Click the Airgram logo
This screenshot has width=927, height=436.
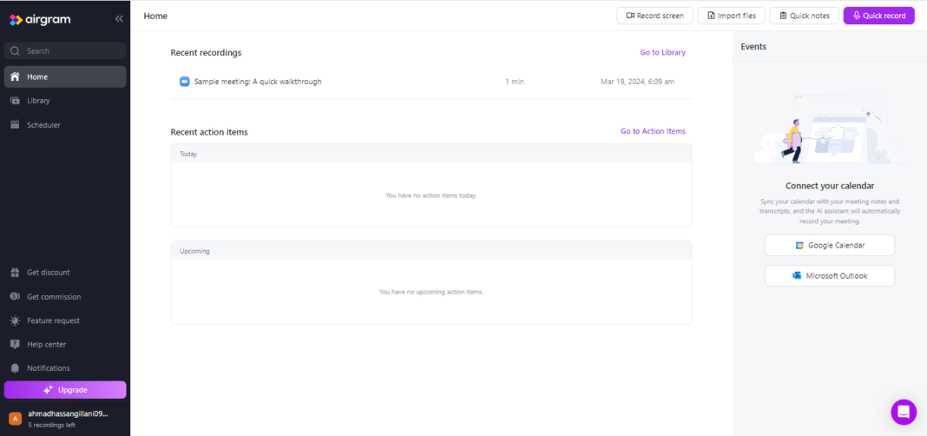(40, 19)
